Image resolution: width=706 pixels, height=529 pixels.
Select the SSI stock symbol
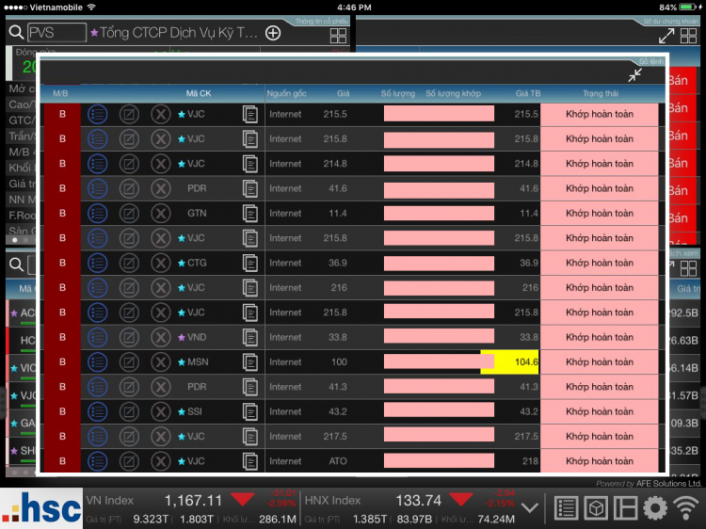coord(195,411)
